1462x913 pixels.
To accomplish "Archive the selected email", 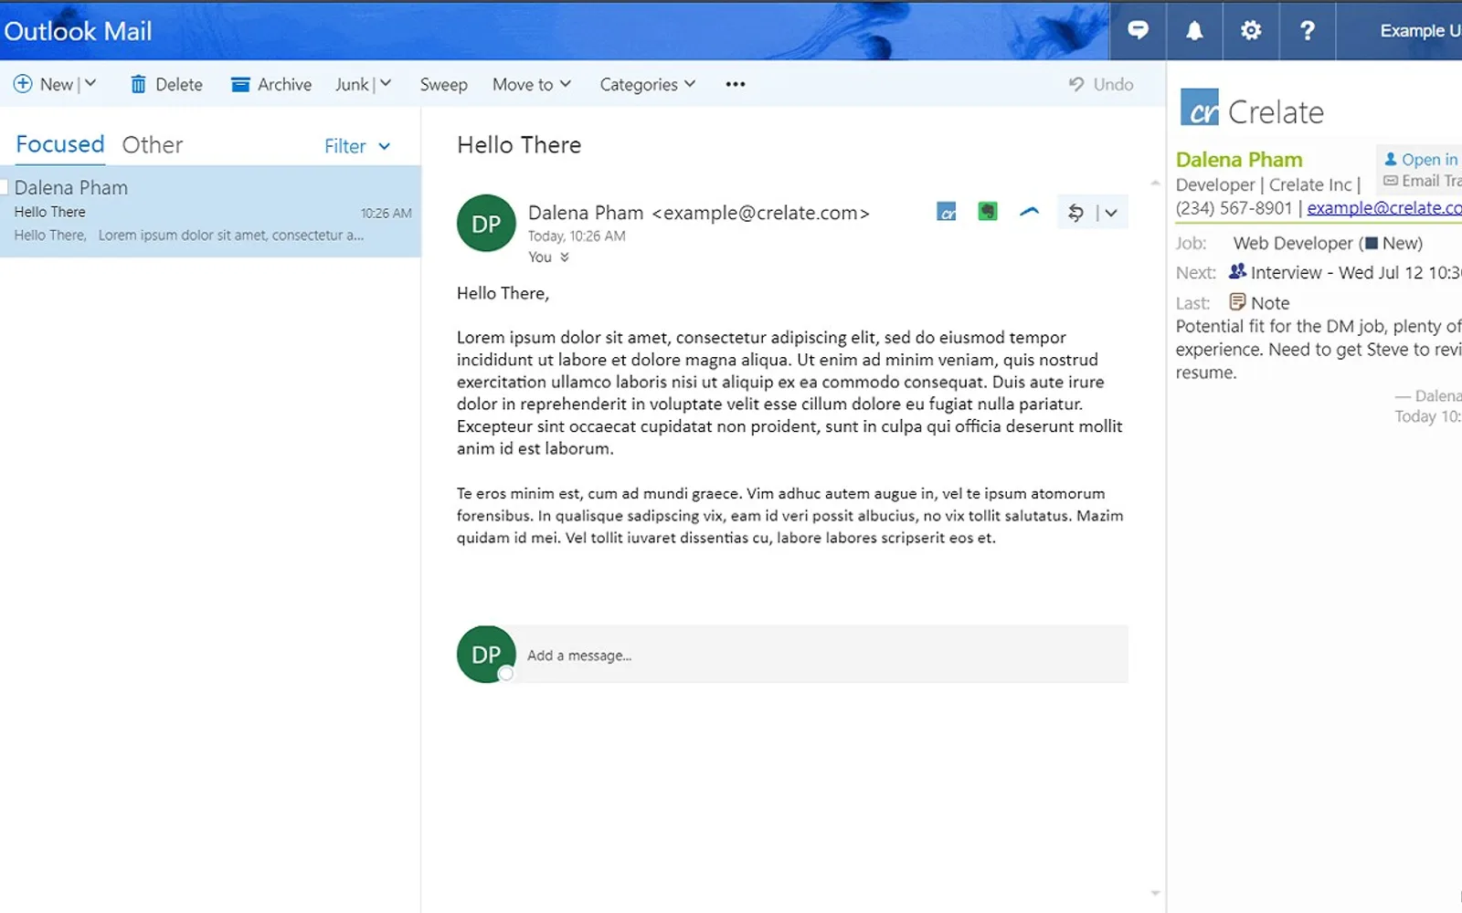I will coord(270,84).
